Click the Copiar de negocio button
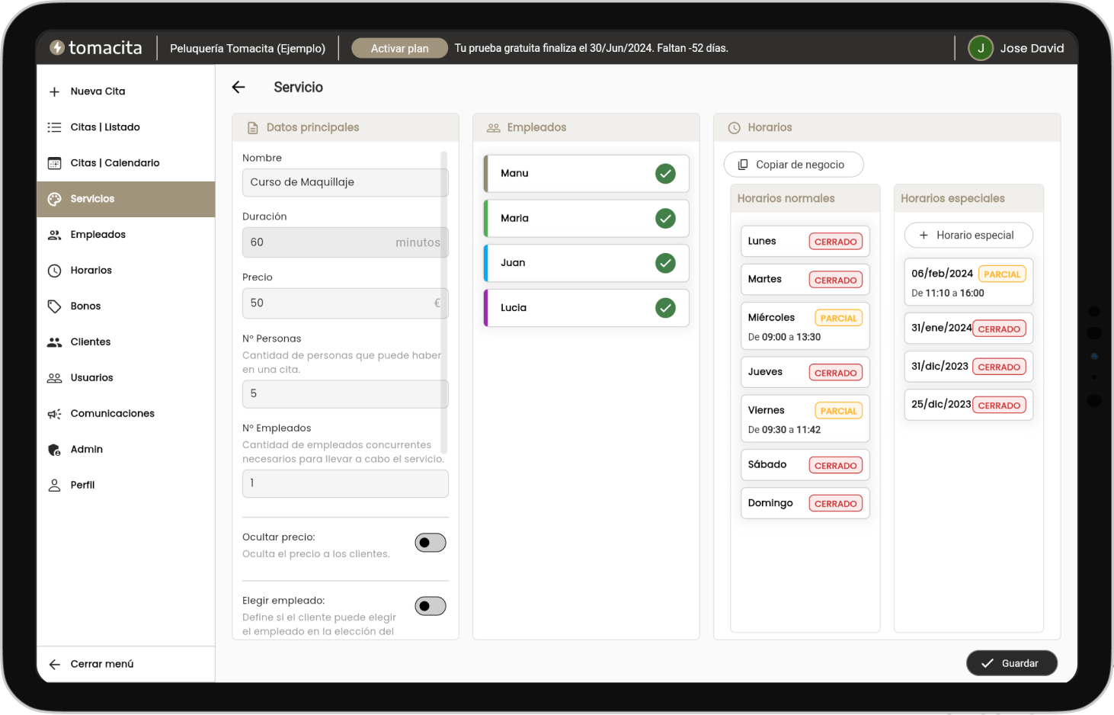Image resolution: width=1114 pixels, height=715 pixels. point(793,165)
